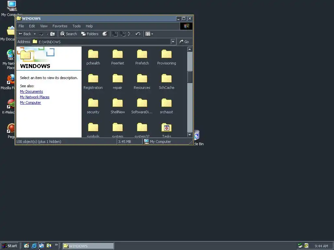This screenshot has height=250, width=334.
Task: Click the folder search Quick Launch icon
Action: coord(49,246)
